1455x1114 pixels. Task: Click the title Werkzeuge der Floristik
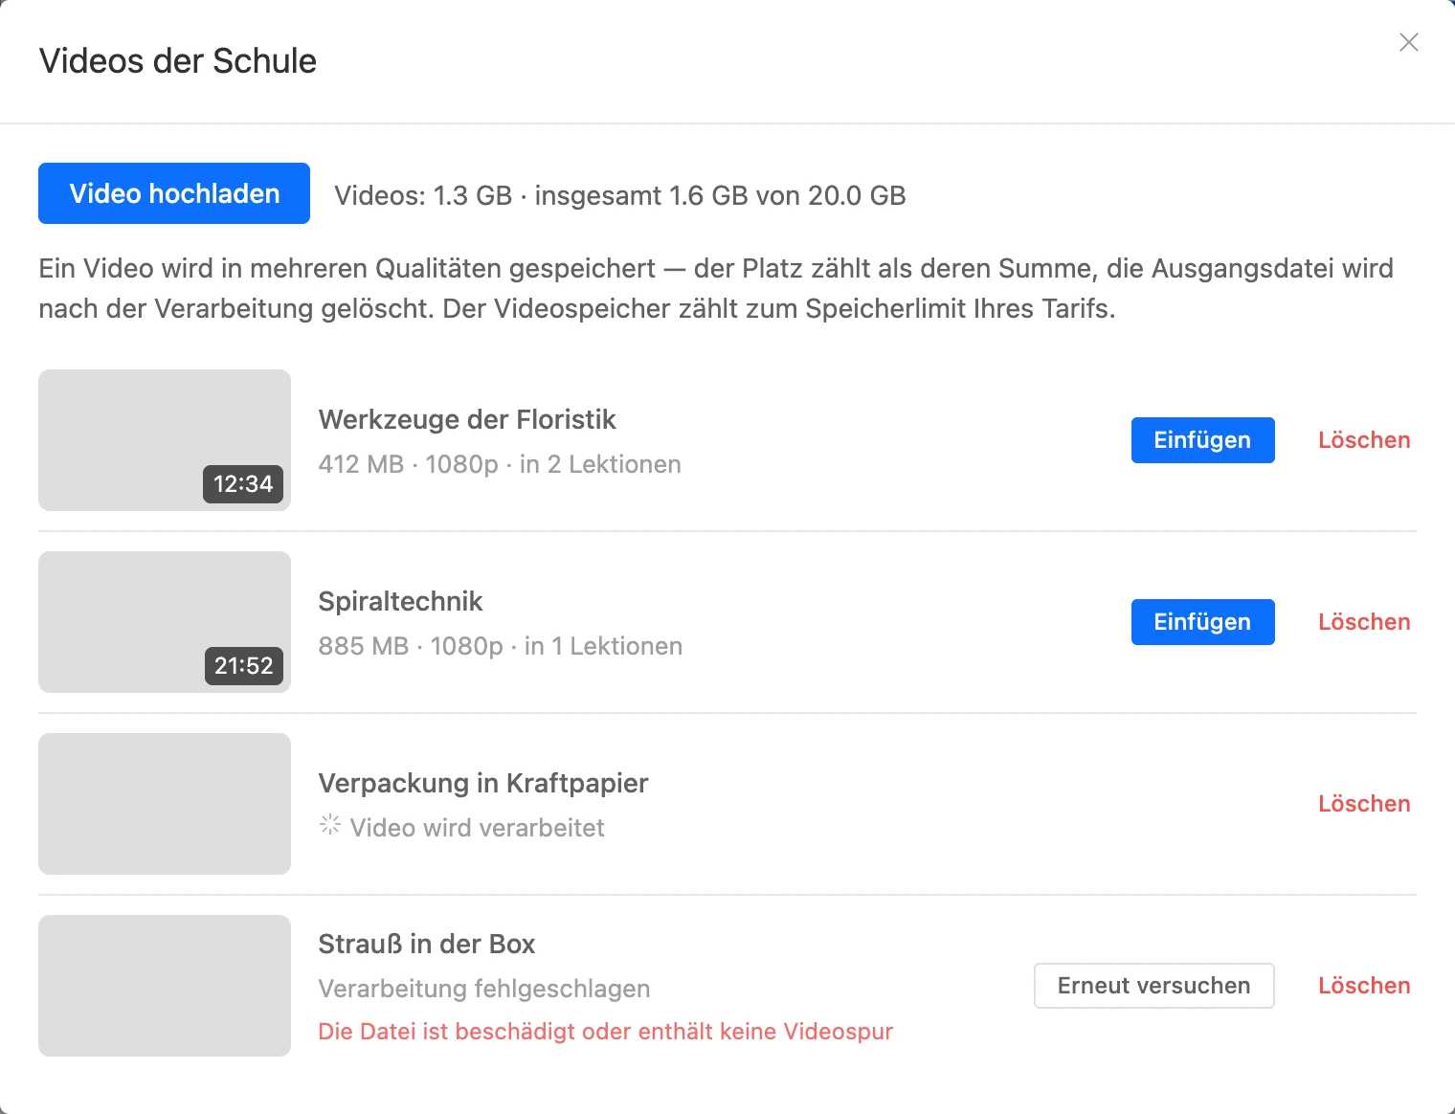(x=467, y=420)
